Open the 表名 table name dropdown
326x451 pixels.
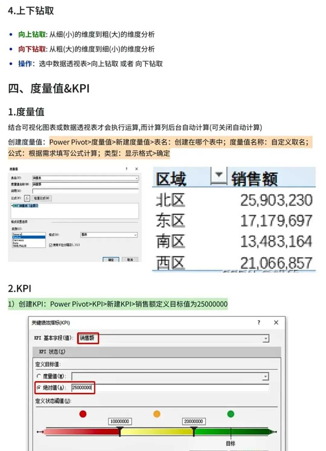click(x=136, y=178)
